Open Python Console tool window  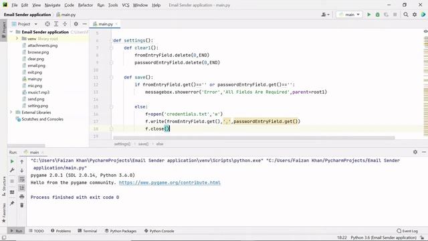159,231
